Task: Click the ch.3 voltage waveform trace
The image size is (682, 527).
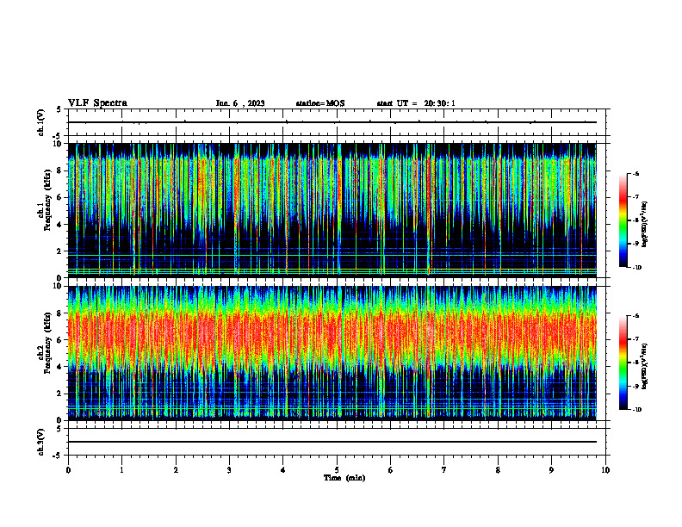Action: 332,442
